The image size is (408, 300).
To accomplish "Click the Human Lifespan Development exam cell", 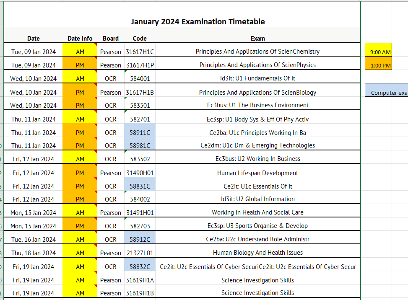I will point(257,173).
